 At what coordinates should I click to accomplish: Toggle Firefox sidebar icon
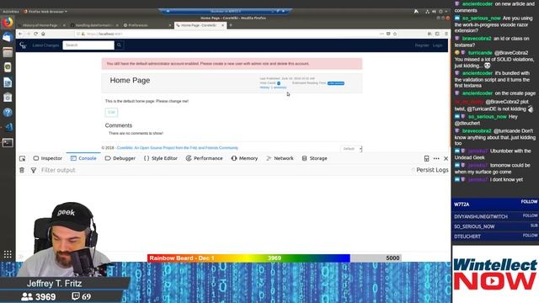click(437, 34)
